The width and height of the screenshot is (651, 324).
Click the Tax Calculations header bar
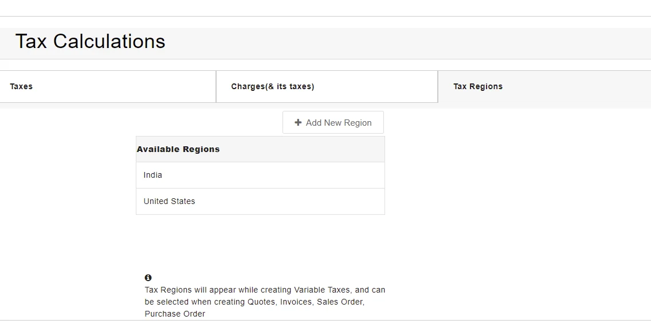click(401, 43)
